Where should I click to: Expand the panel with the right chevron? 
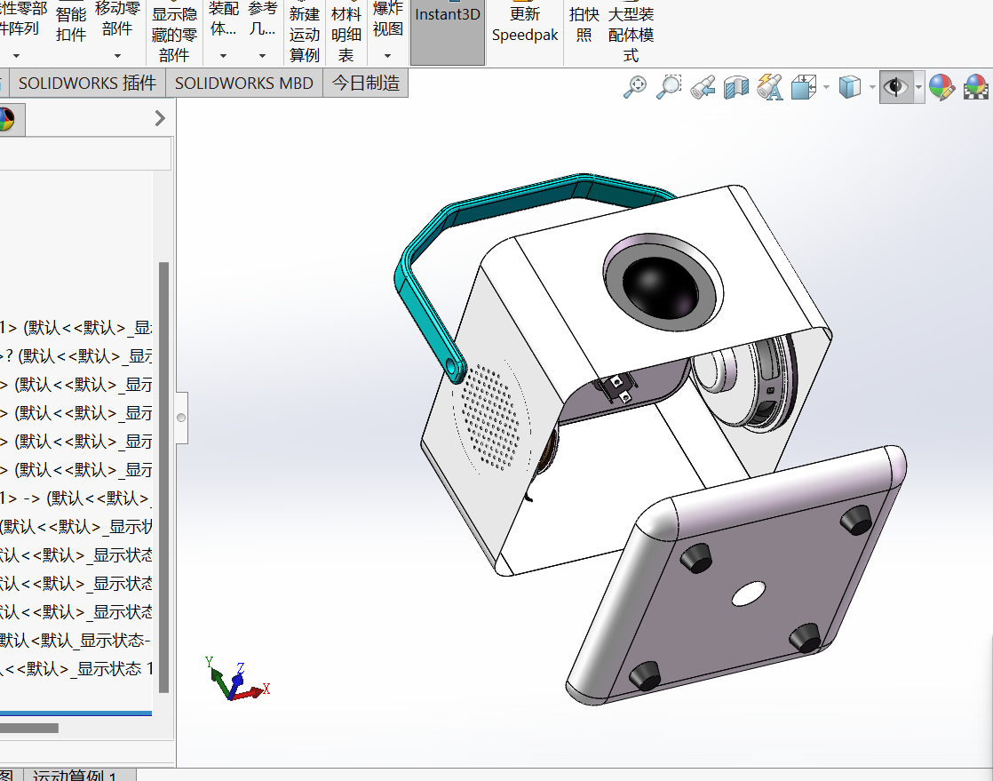160,118
